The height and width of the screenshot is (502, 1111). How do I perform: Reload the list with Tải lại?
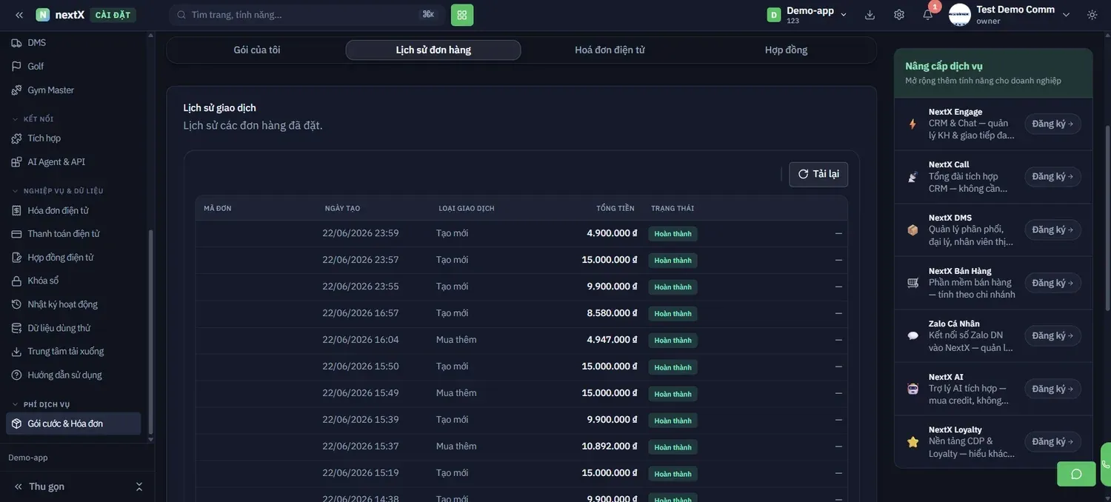818,174
